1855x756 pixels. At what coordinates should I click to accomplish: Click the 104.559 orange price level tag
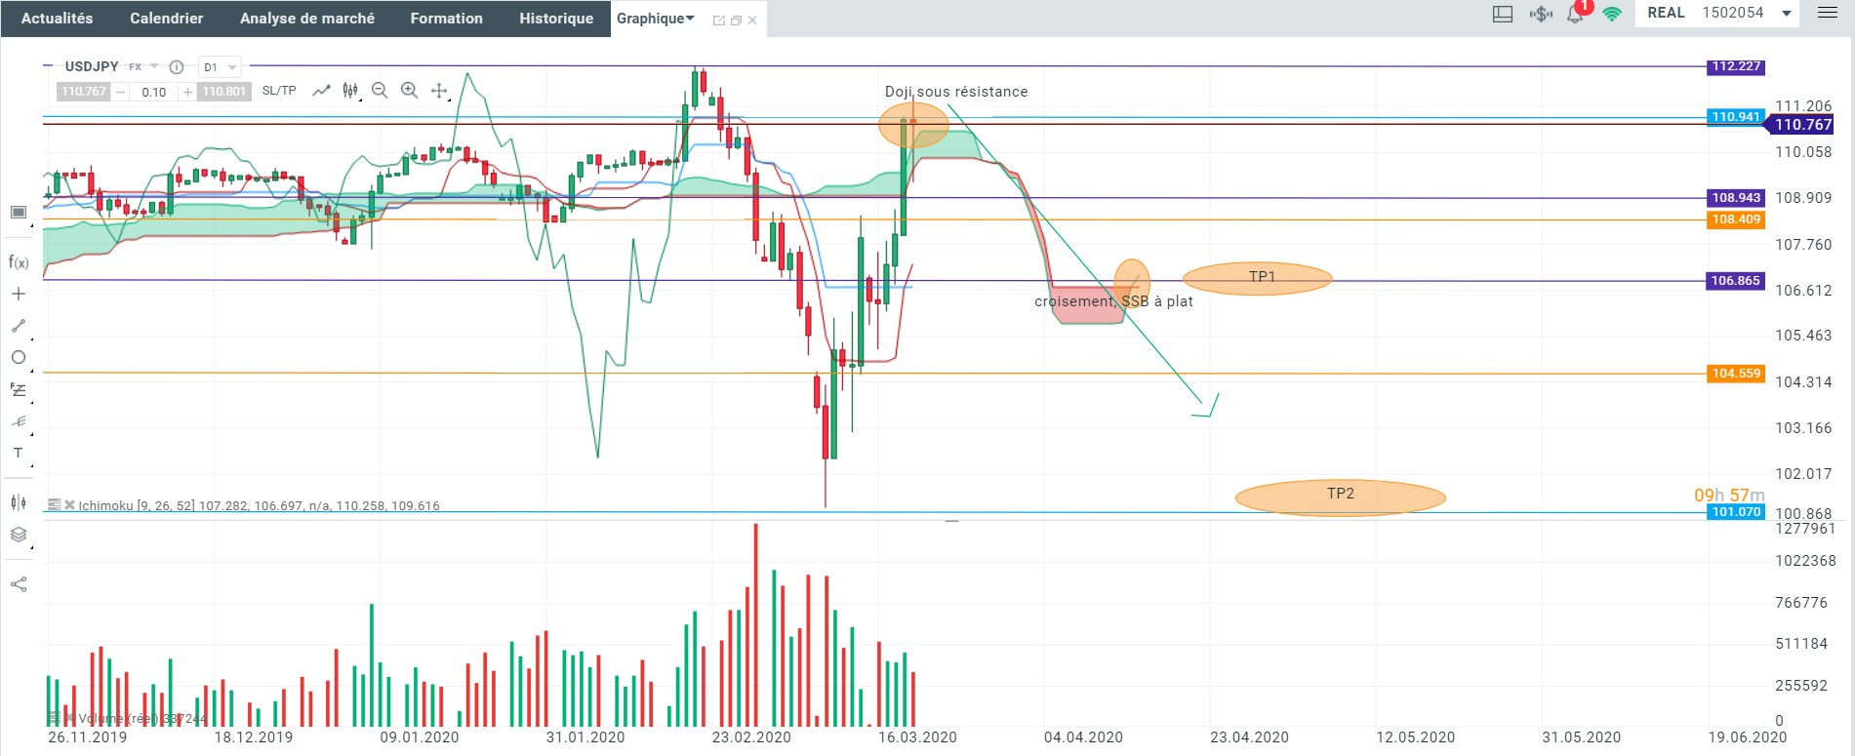coord(1736,374)
